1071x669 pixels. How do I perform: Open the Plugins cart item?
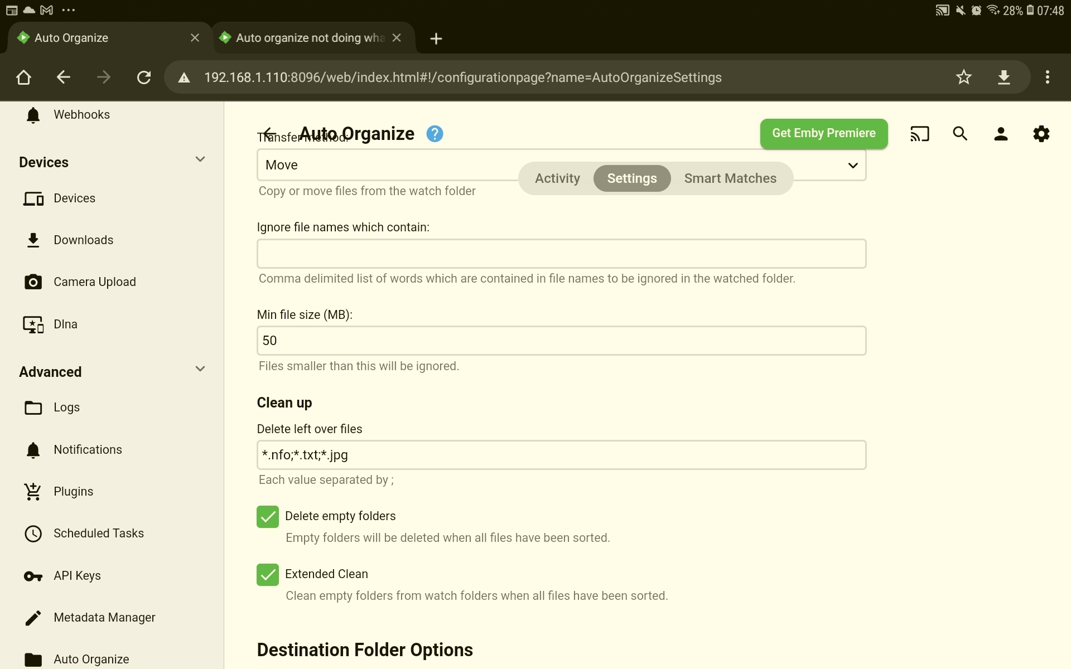(73, 492)
